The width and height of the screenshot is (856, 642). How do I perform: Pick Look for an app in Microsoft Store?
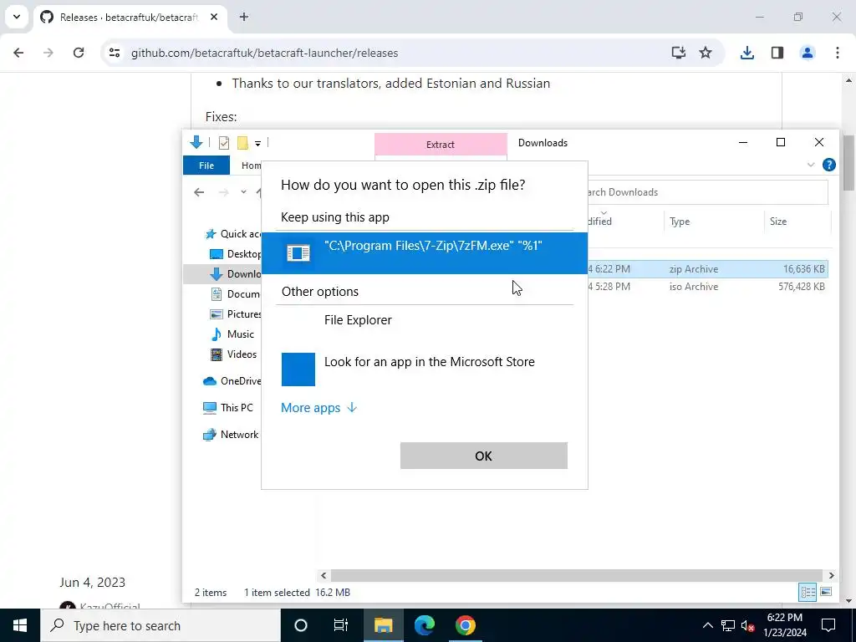pos(424,369)
